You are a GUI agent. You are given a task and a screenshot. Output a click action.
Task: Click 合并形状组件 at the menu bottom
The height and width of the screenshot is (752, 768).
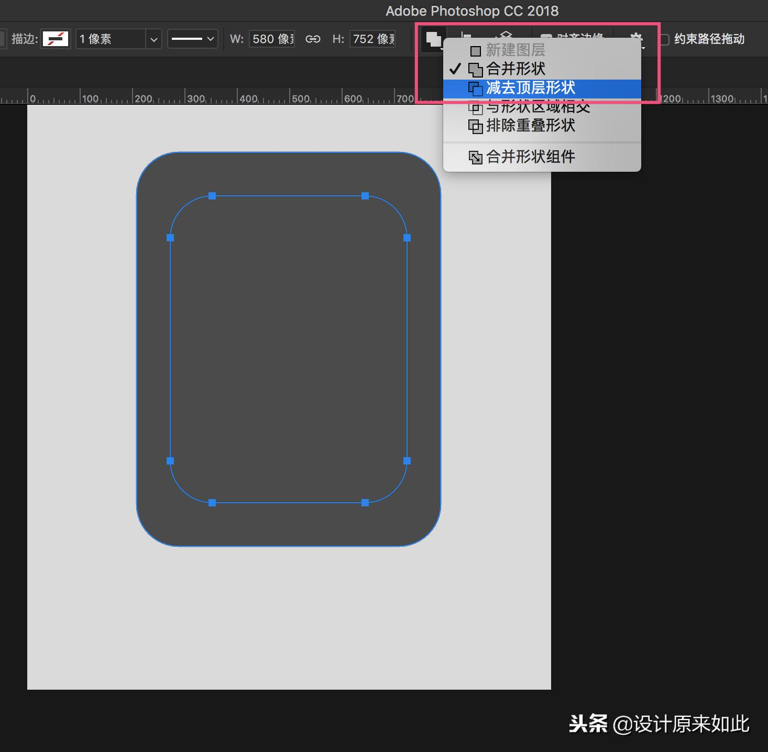pyautogui.click(x=530, y=157)
